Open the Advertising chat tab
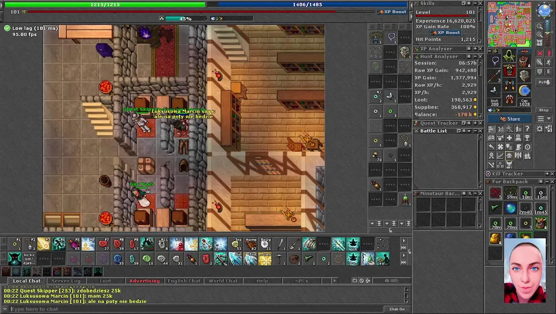The image size is (556, 314). coord(144,281)
